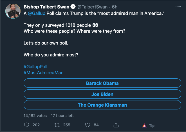
Task: Click the 255 retweet count
Action: [x=66, y=125]
